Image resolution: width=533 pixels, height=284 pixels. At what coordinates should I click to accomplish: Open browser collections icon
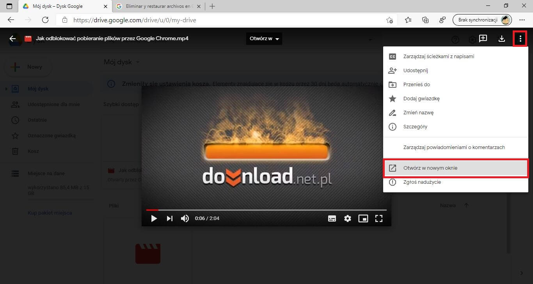pos(425,20)
